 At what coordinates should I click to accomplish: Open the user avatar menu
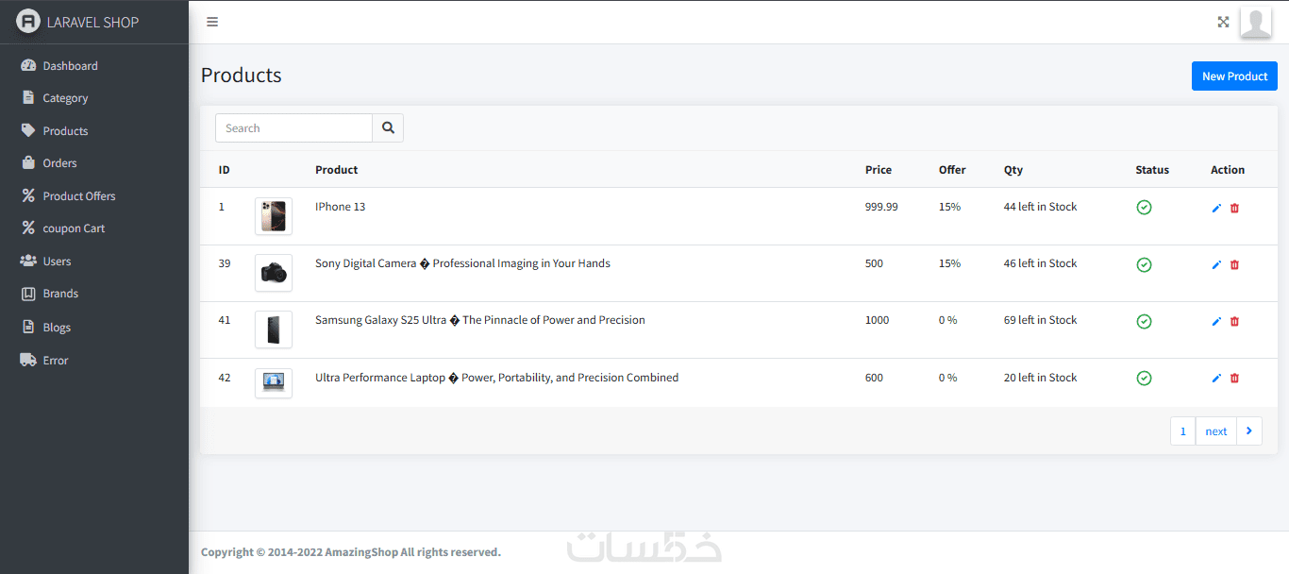[x=1255, y=22]
